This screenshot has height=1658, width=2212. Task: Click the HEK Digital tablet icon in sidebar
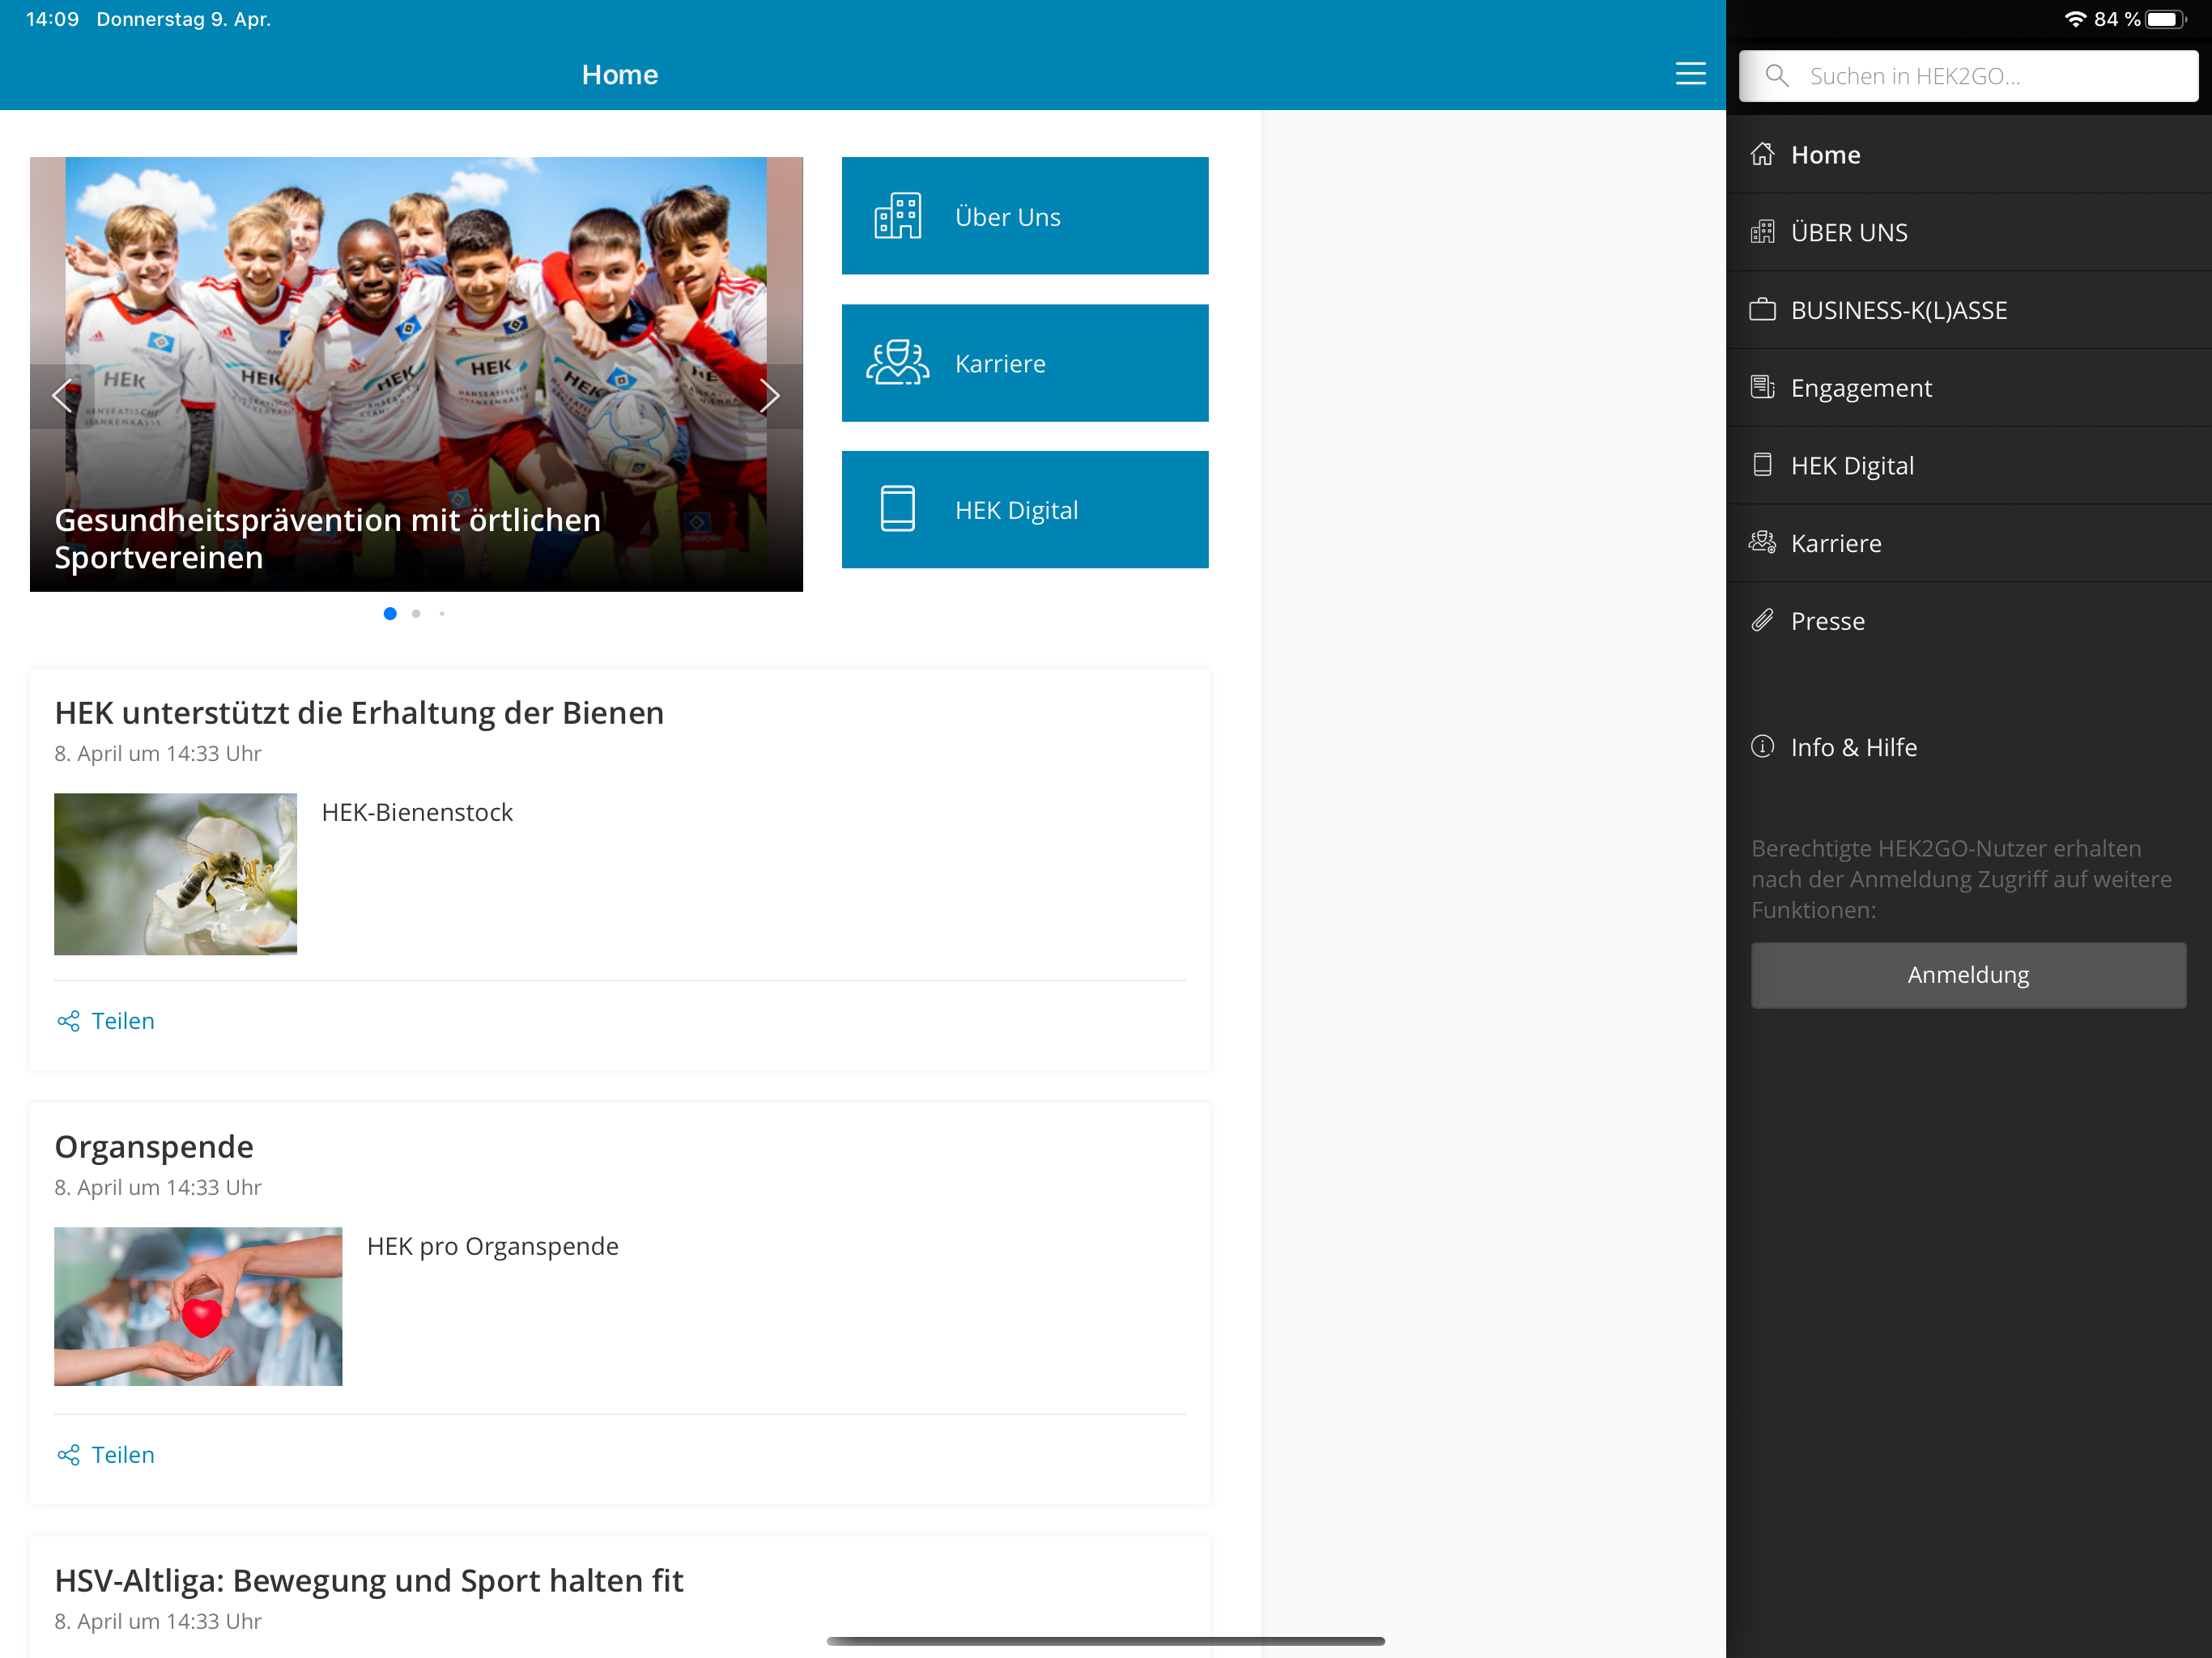pyautogui.click(x=1762, y=465)
